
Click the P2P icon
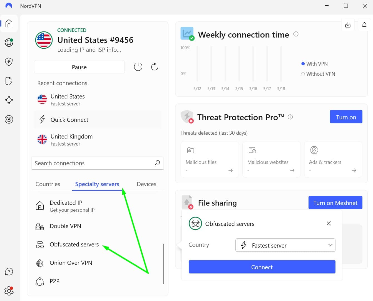(x=40, y=282)
